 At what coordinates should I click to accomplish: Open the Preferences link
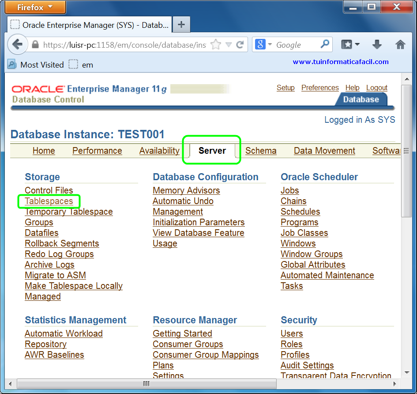(320, 87)
